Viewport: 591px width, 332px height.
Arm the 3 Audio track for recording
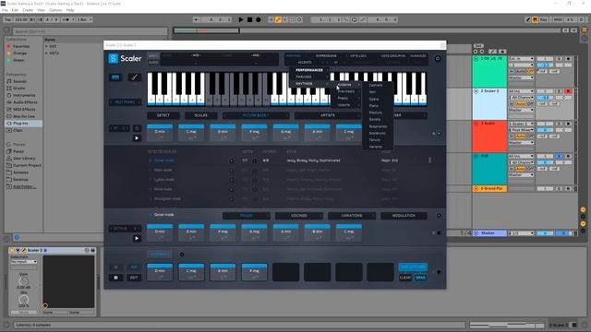[x=569, y=124]
